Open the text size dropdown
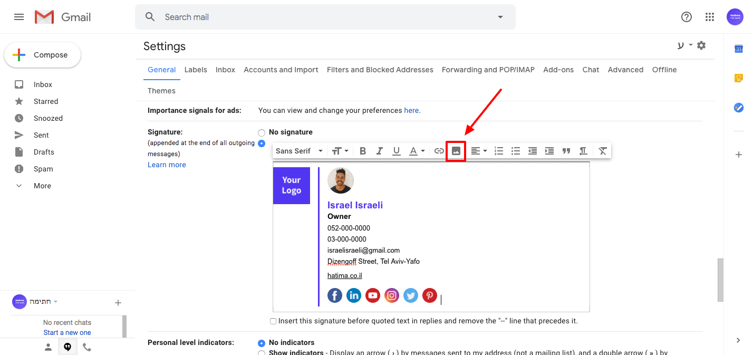This screenshot has width=753, height=355. pos(340,151)
